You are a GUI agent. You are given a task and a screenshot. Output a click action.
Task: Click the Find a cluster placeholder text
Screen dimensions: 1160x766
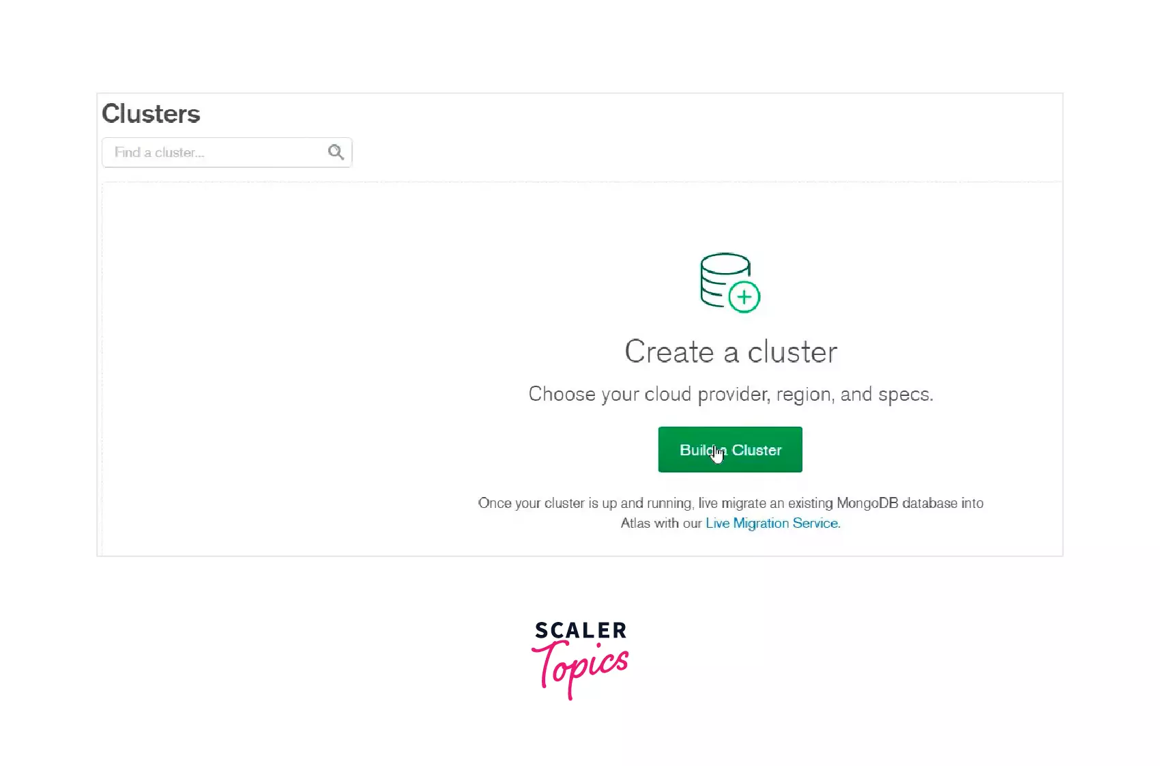[160, 152]
